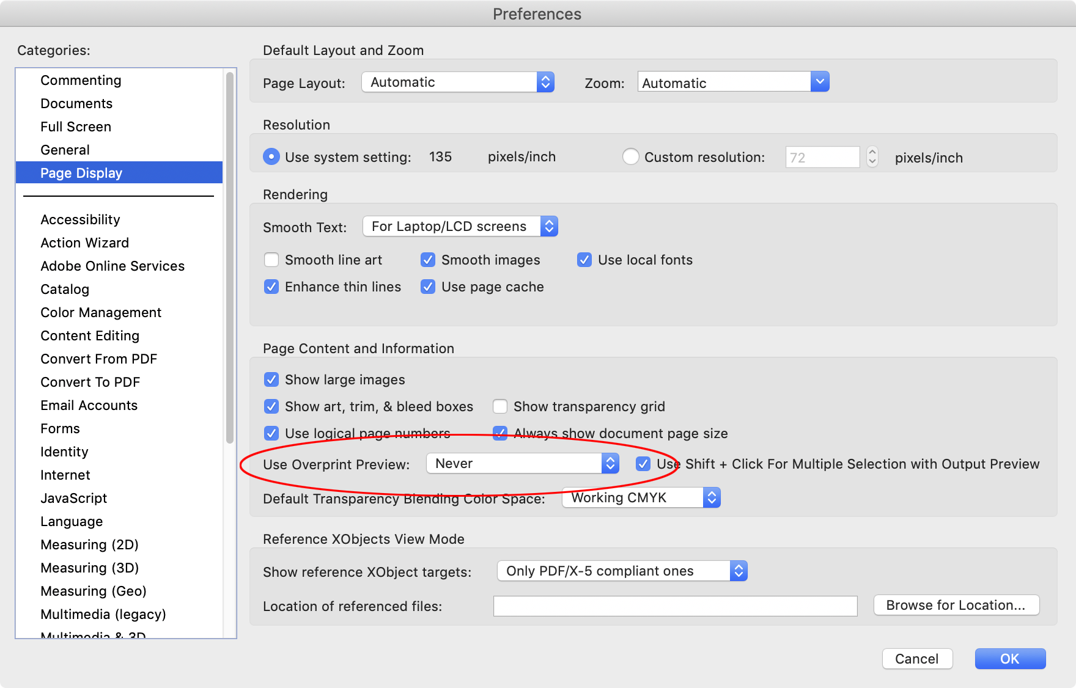Viewport: 1076px width, 688px height.
Task: Open the Page Layout dropdown
Action: 457,81
